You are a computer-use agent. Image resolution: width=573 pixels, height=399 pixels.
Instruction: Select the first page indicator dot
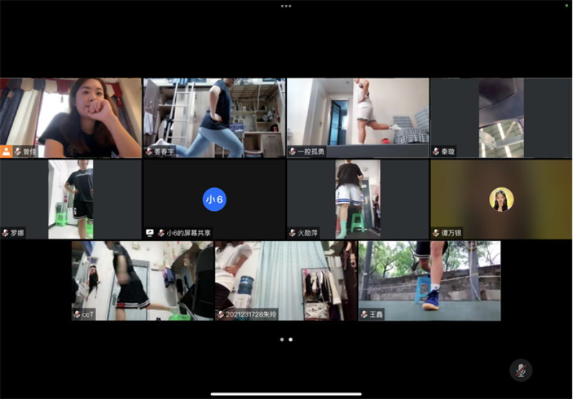tap(281, 339)
